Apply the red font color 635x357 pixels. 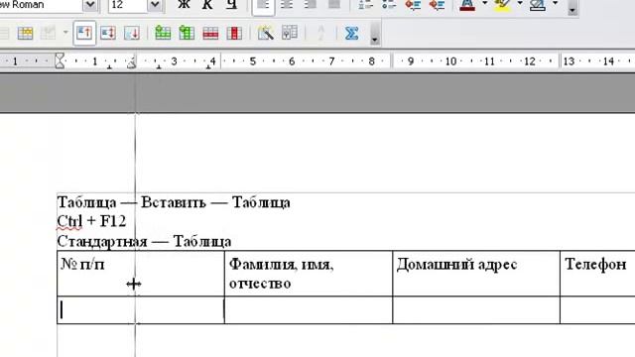(467, 5)
